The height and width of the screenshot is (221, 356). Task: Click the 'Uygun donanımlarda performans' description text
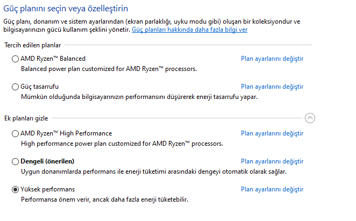coord(153,172)
